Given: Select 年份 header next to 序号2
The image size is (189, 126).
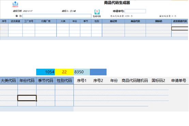Looking at the screenshot, I should click(114, 80).
